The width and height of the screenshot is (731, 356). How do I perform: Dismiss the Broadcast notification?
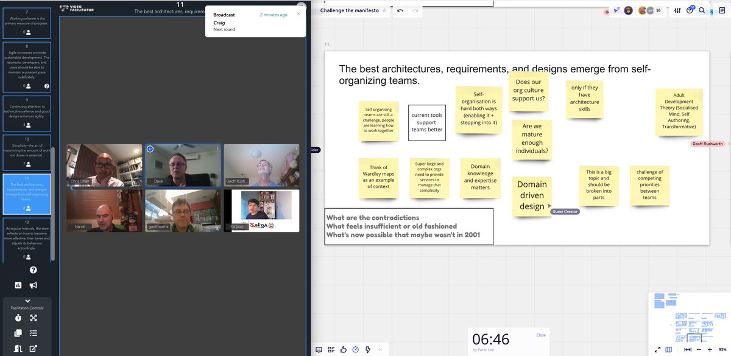(298, 14)
